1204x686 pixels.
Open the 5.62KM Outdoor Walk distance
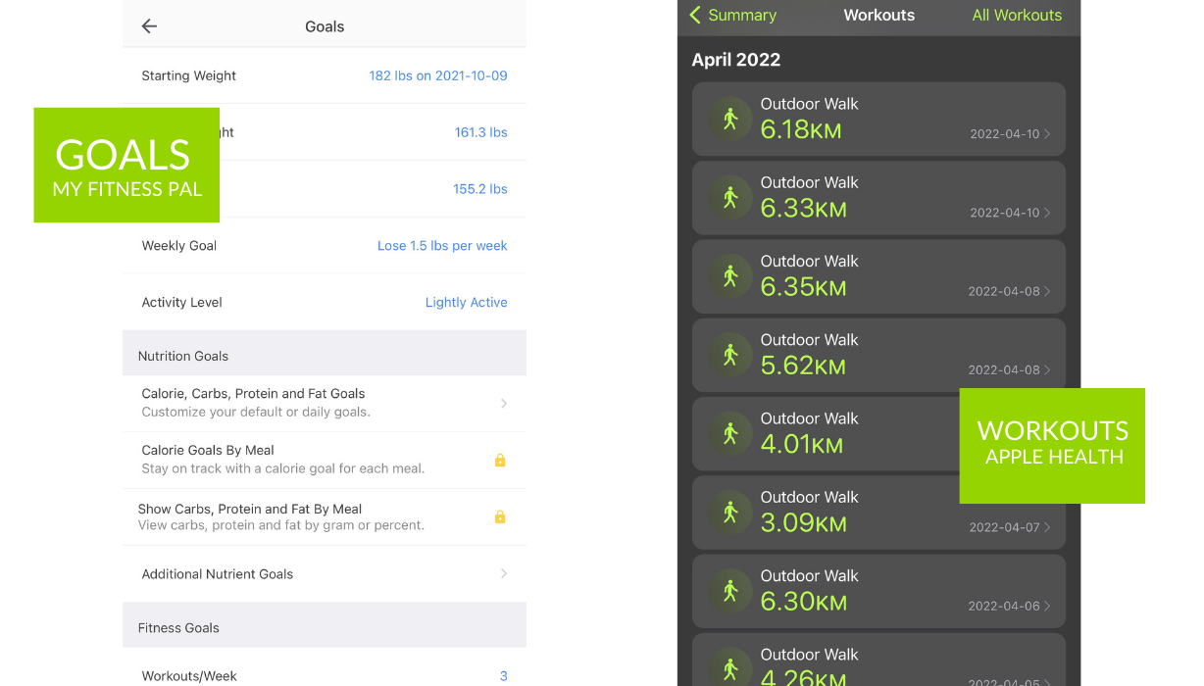(x=803, y=365)
